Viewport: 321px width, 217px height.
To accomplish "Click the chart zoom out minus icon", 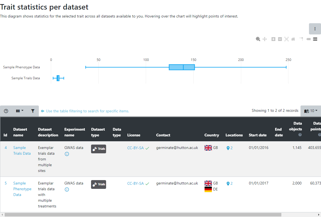I will [280, 39].
